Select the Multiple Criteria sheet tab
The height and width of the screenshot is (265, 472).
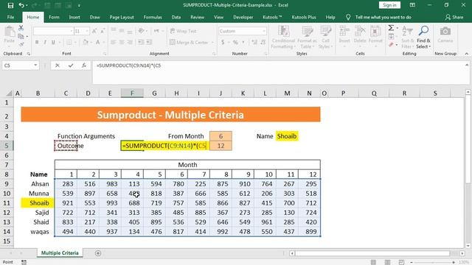coord(60,253)
